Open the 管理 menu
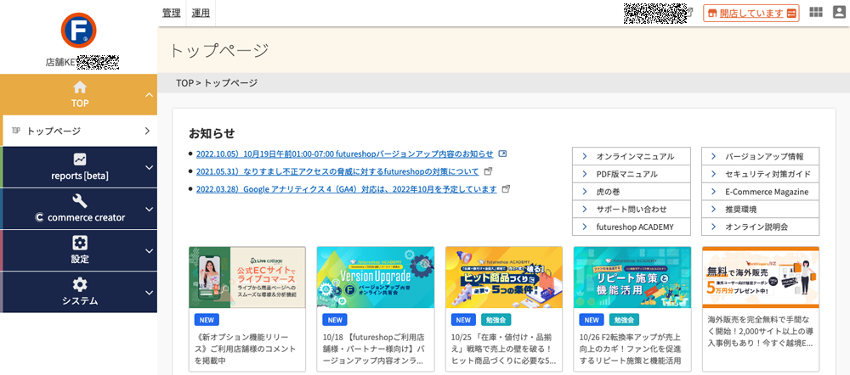Screen dimensions: 850x375 172,13
